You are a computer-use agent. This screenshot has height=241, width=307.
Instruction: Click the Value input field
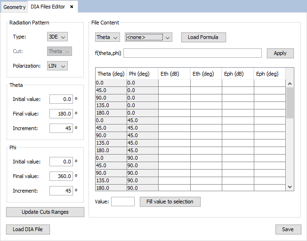122,202
